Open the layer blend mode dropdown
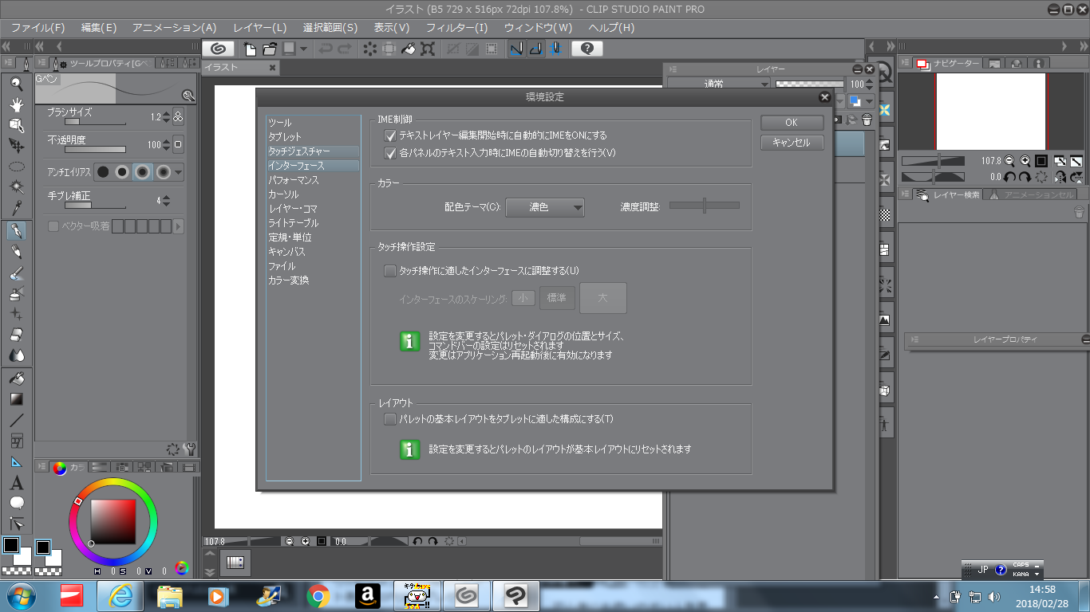The image size is (1090, 612). coord(719,84)
